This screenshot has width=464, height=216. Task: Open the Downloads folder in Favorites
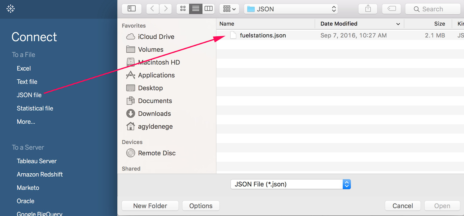[154, 113]
